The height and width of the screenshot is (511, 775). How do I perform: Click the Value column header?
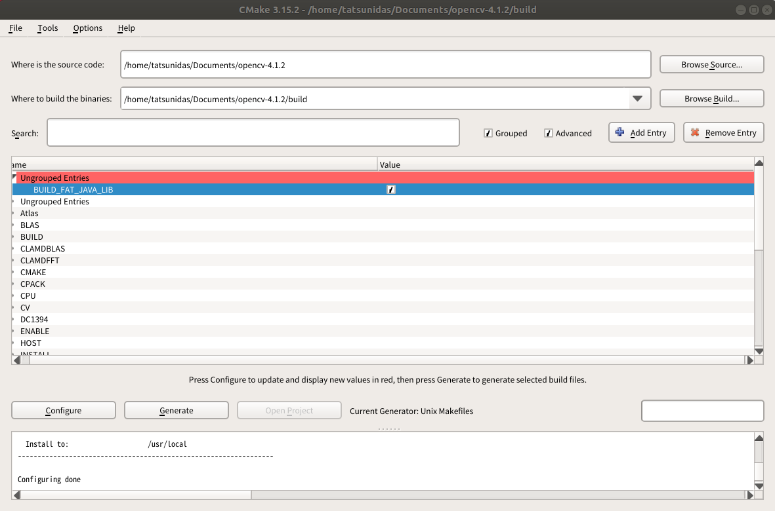[x=566, y=164]
